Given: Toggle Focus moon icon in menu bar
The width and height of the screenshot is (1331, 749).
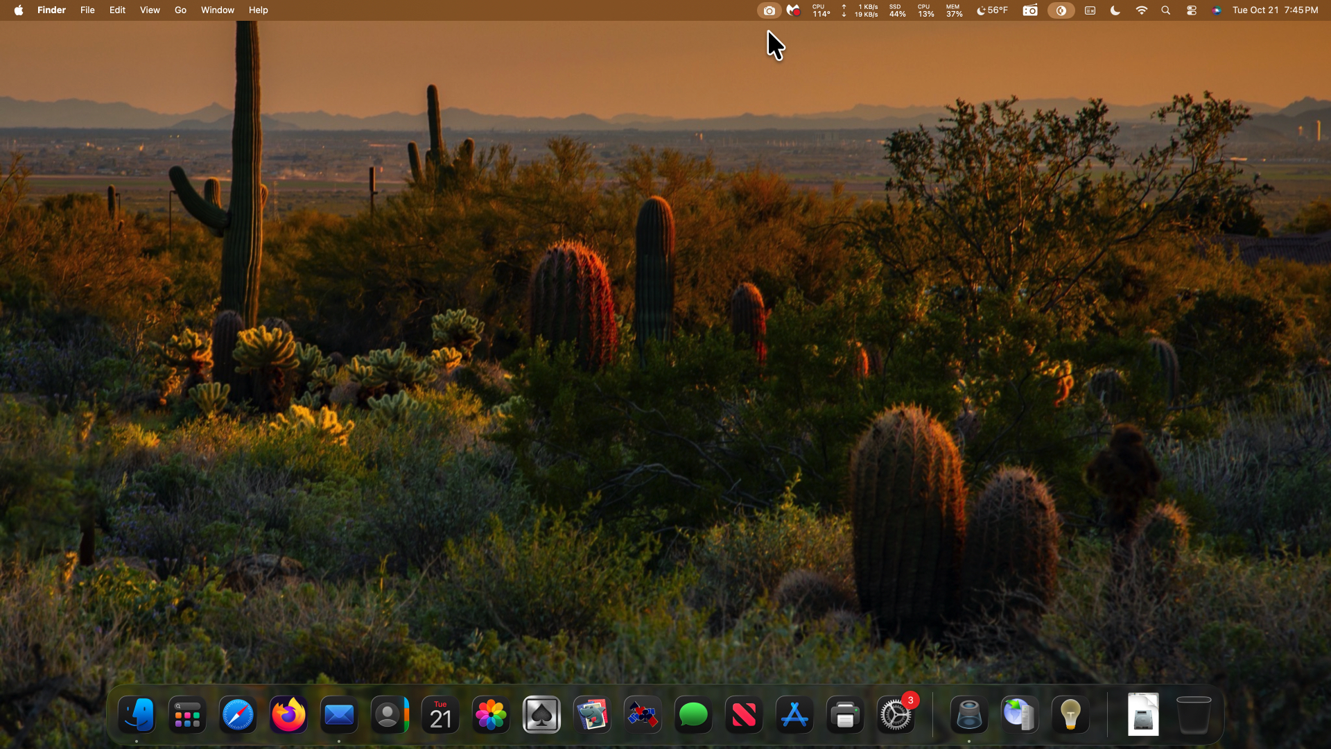Looking at the screenshot, I should [1115, 10].
